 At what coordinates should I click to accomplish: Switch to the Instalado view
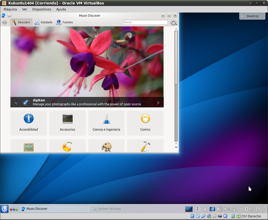(x=43, y=22)
